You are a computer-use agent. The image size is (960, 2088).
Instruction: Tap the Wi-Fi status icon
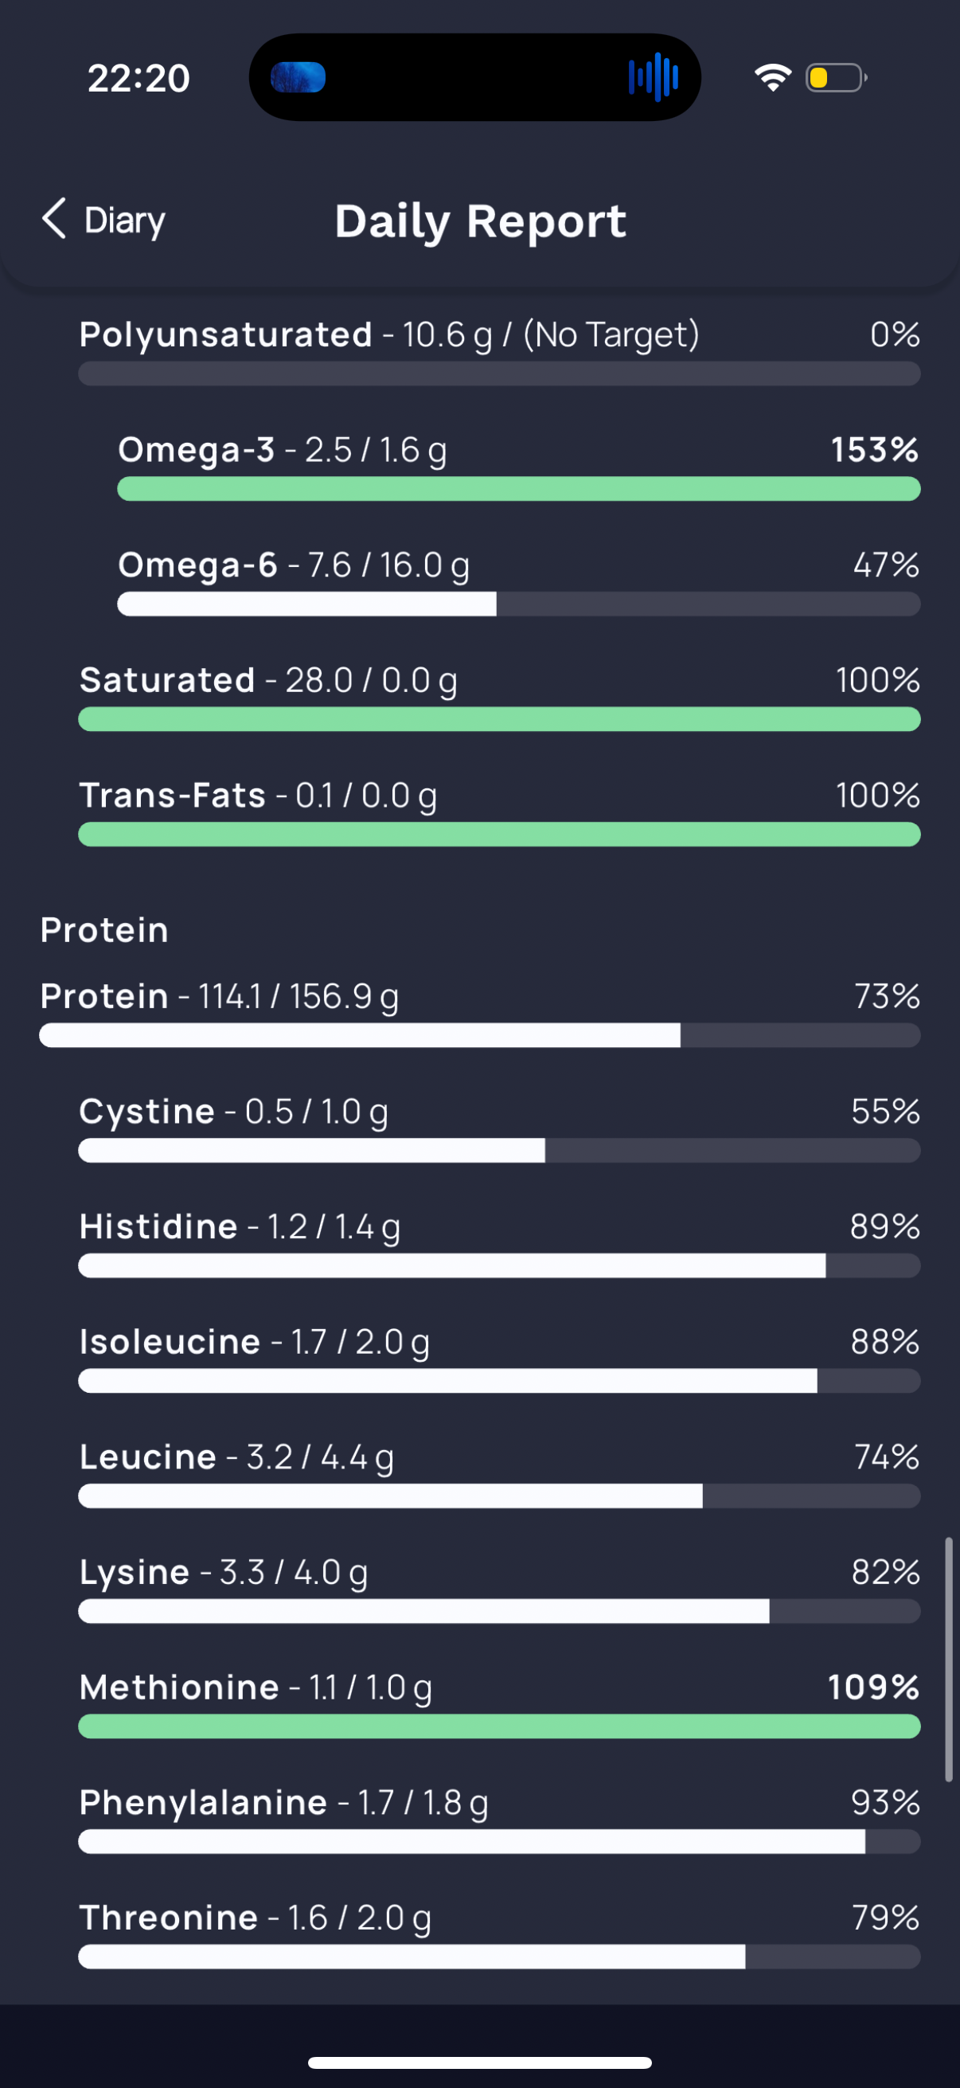(772, 78)
